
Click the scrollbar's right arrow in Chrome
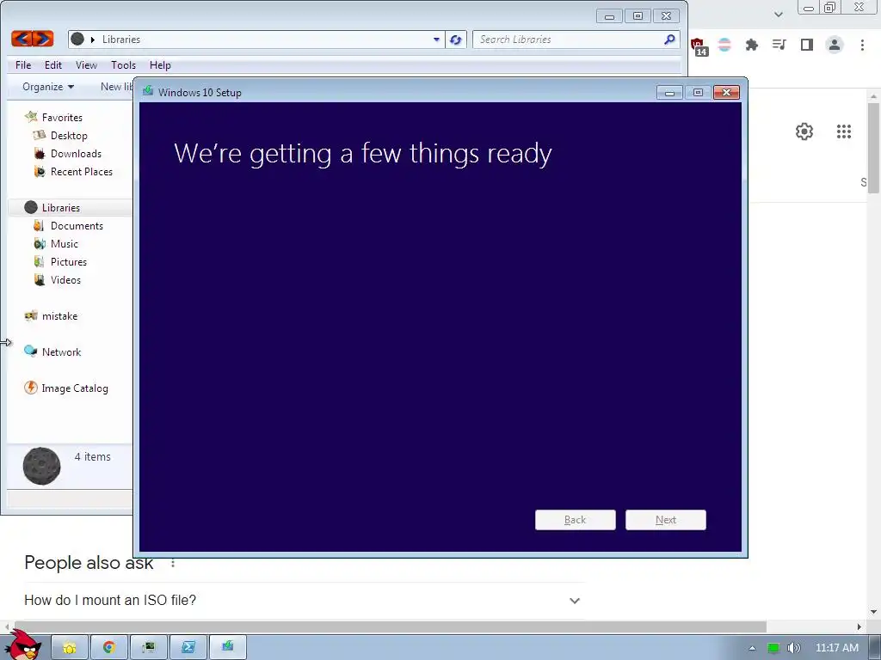859,626
